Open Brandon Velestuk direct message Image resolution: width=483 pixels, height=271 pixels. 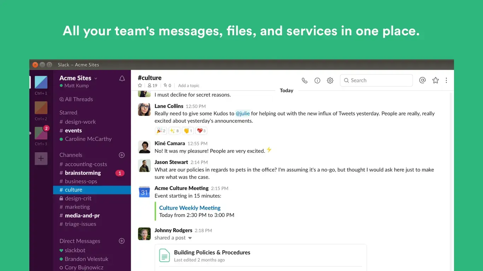(x=84, y=259)
